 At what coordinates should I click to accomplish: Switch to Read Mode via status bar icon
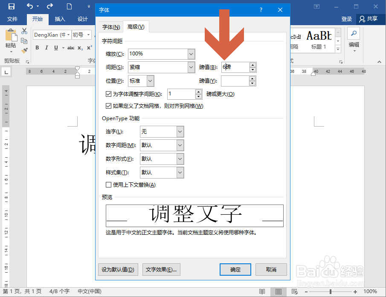click(263, 291)
